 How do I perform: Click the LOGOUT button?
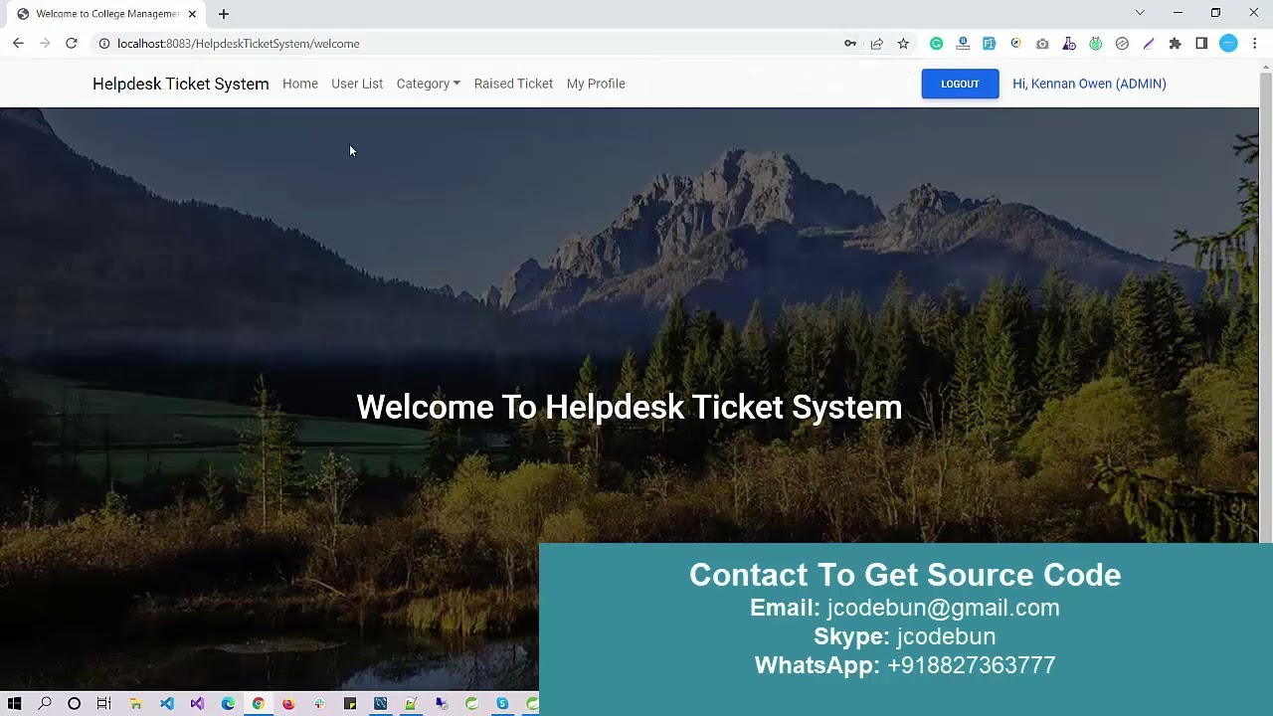pyautogui.click(x=960, y=84)
